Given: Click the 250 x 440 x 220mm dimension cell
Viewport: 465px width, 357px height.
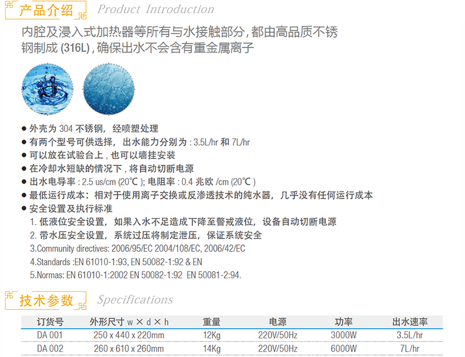Looking at the screenshot, I should [x=129, y=335].
